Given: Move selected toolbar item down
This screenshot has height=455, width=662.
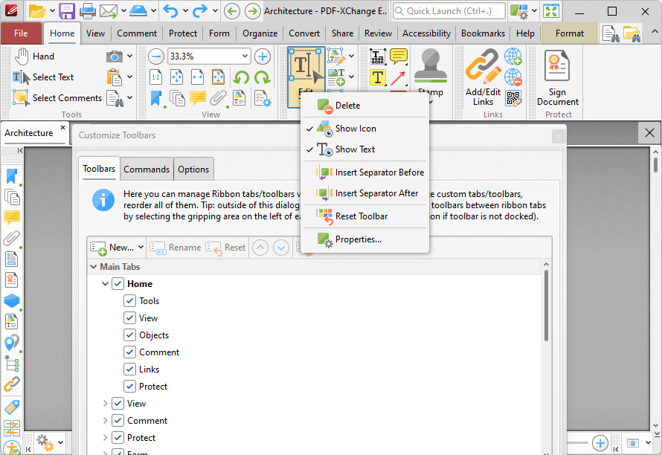Looking at the screenshot, I should [281, 248].
